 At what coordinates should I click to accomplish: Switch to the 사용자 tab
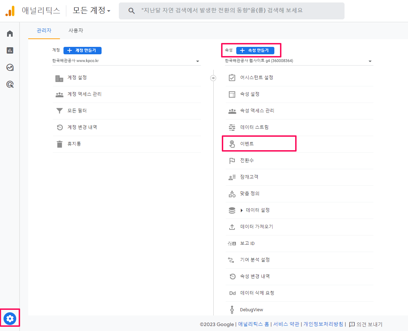click(x=76, y=31)
